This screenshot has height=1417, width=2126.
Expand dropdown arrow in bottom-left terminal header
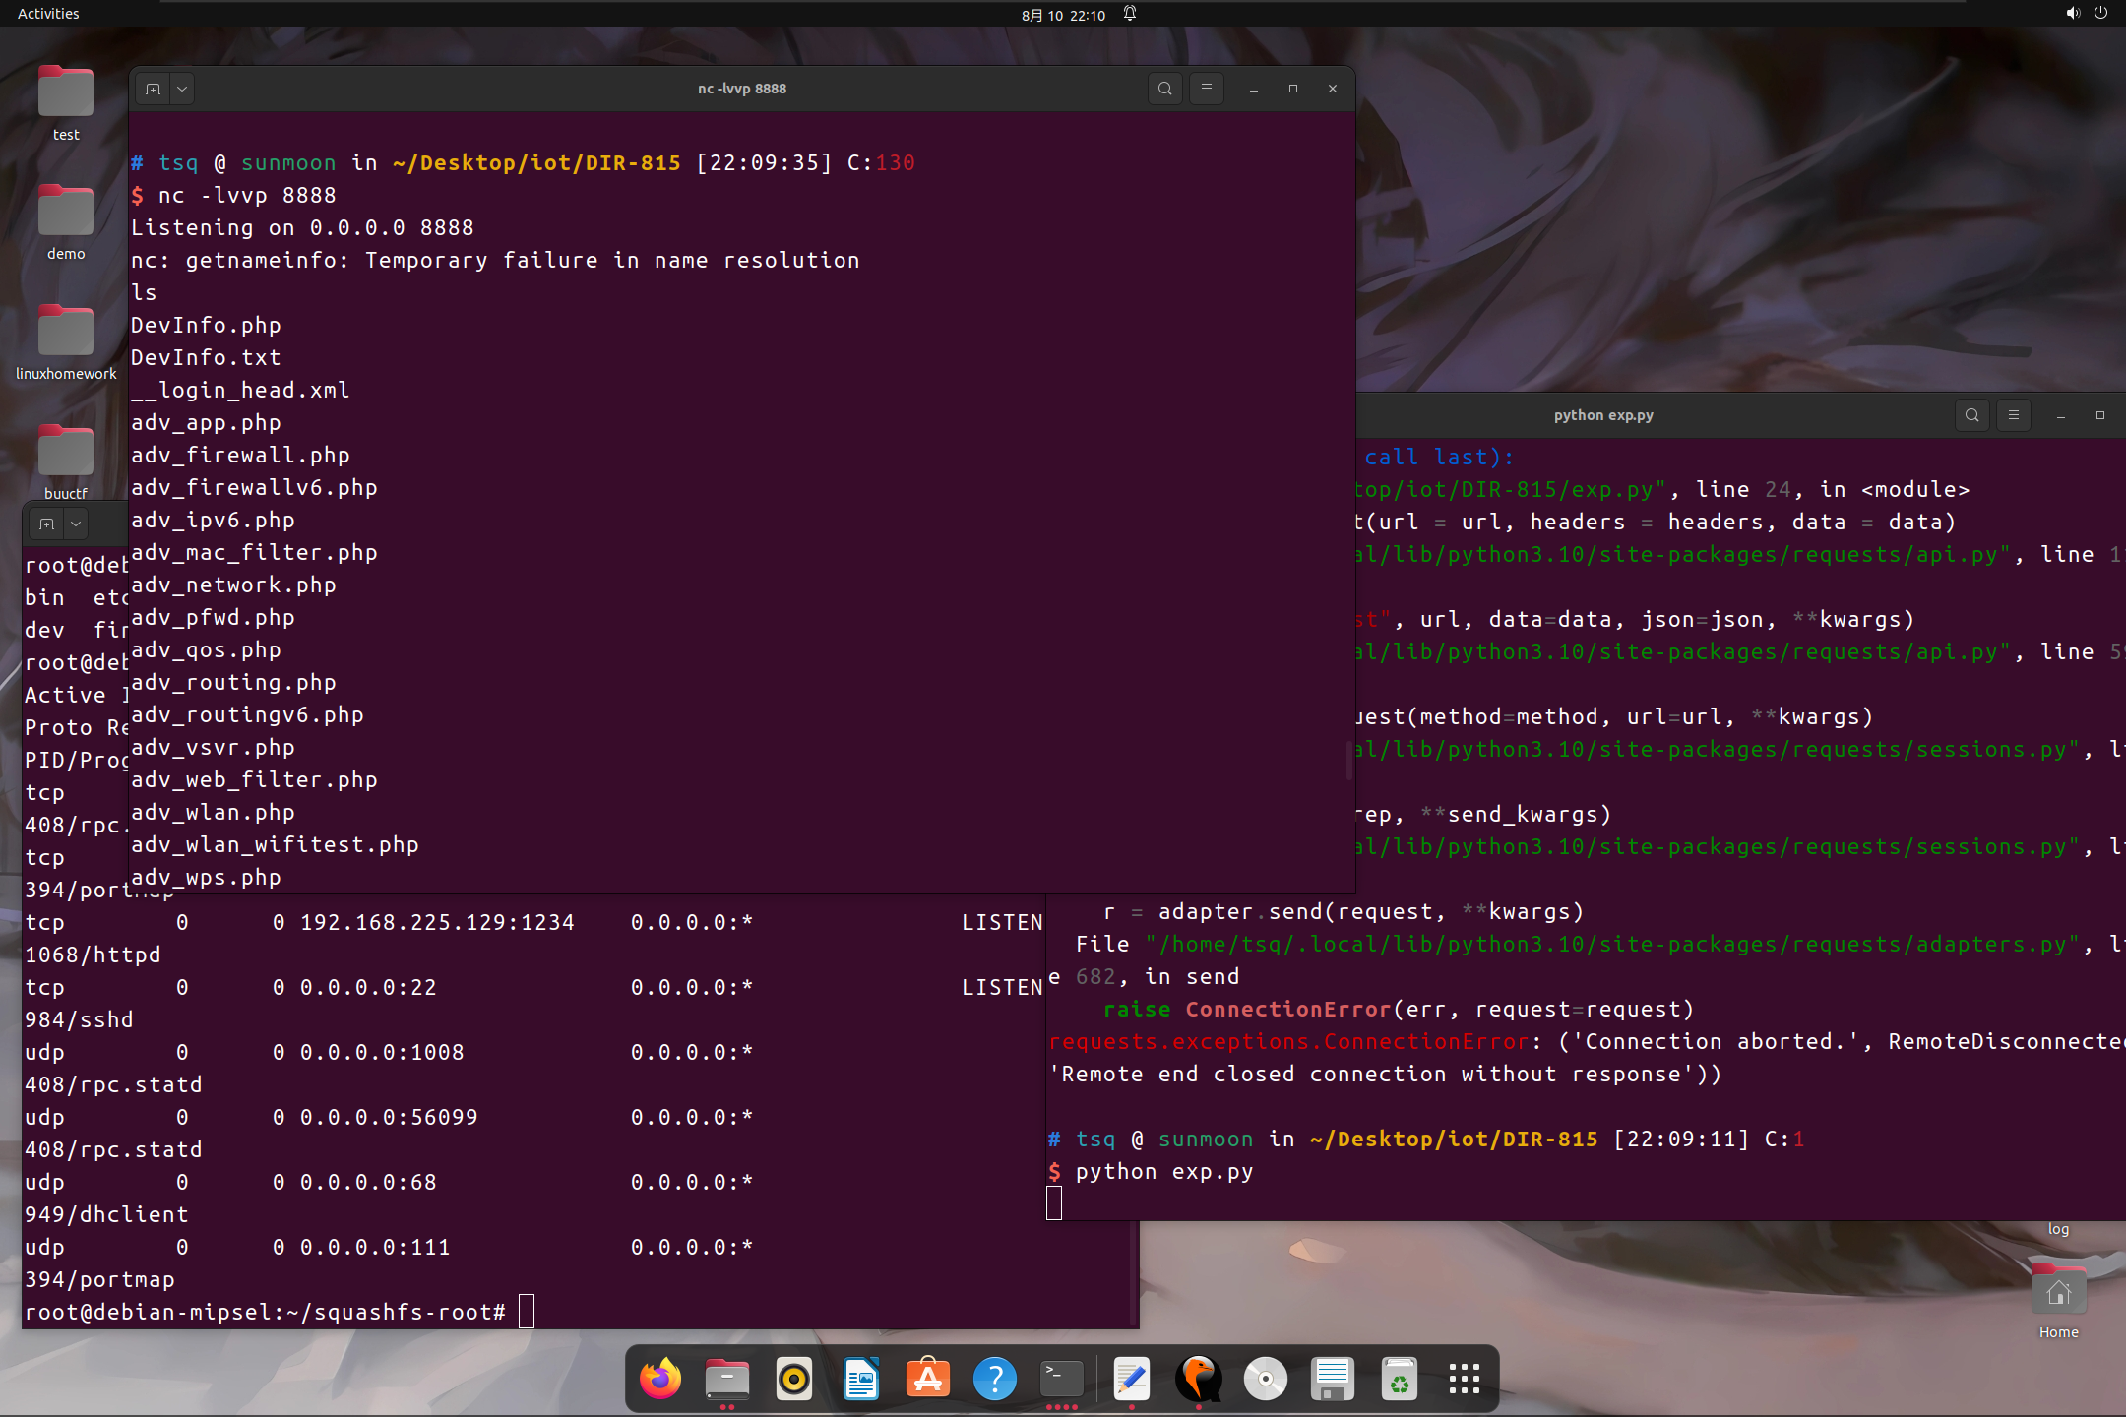[x=76, y=524]
